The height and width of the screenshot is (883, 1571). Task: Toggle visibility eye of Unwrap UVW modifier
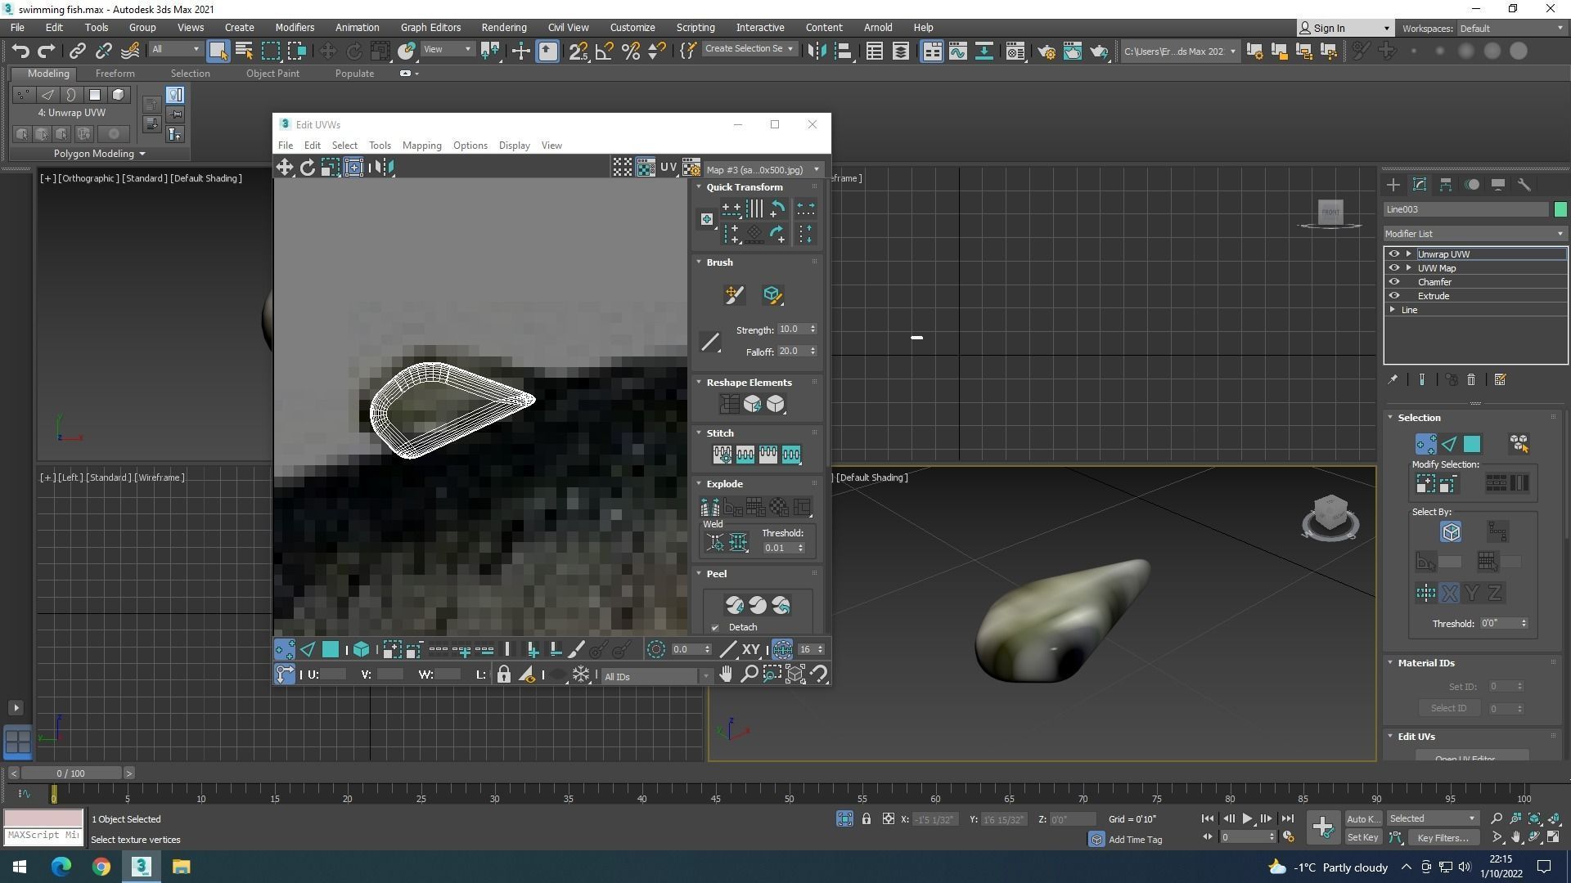click(1393, 254)
